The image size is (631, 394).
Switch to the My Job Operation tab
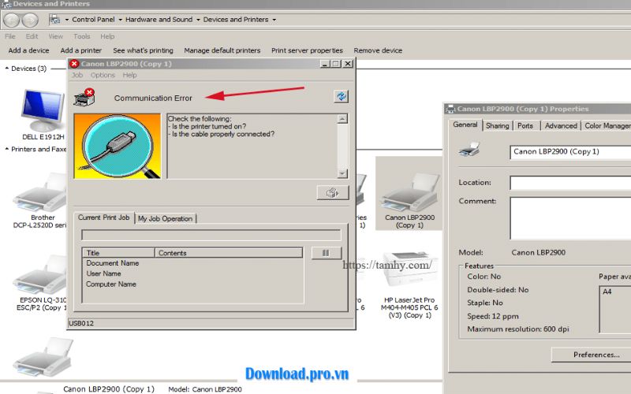165,218
